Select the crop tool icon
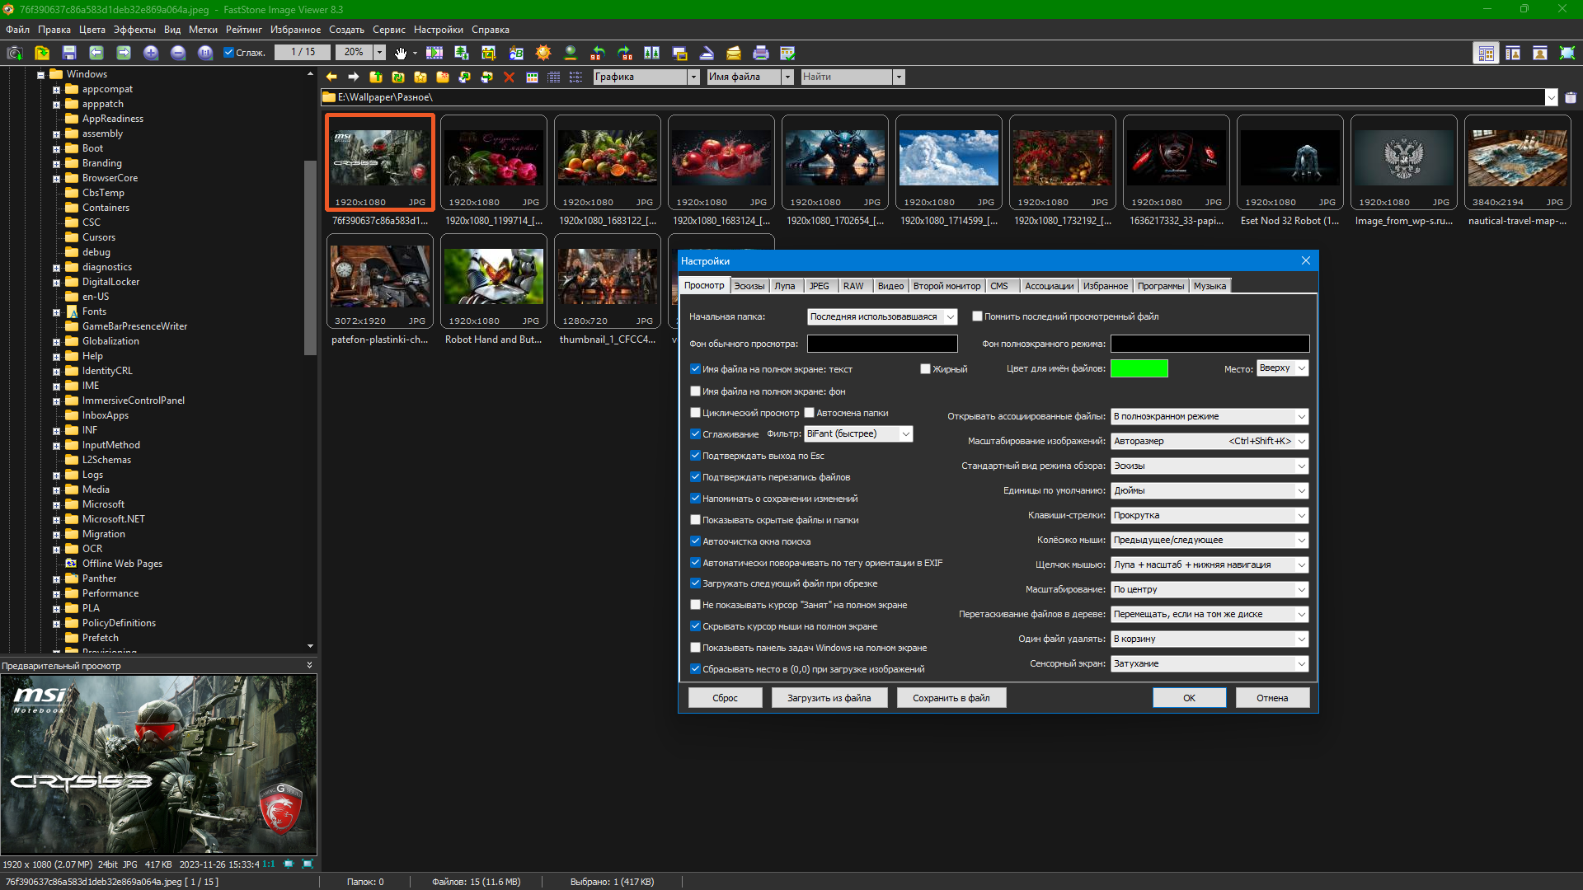 (489, 53)
